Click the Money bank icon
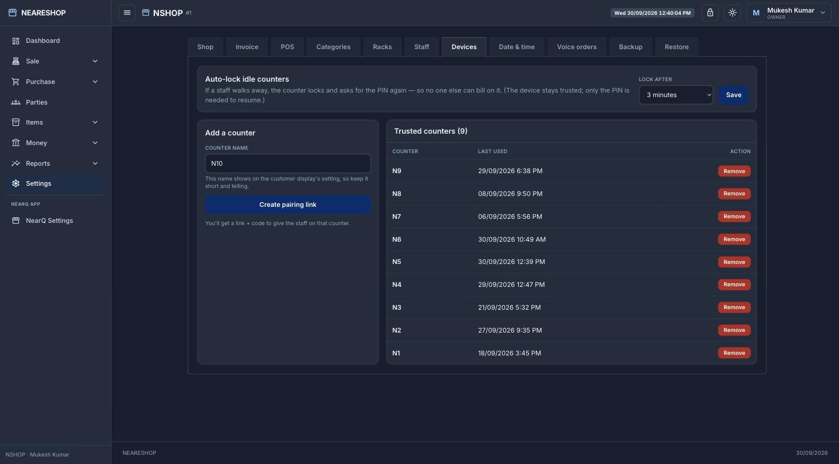The image size is (839, 464). coord(16,143)
